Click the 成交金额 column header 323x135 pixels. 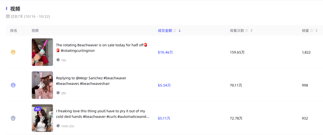[165, 30]
